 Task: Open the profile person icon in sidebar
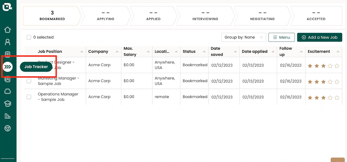click(8, 42)
